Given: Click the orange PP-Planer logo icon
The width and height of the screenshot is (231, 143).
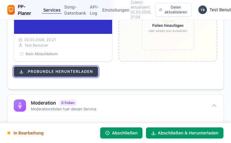Looking at the screenshot, I should coord(11,10).
